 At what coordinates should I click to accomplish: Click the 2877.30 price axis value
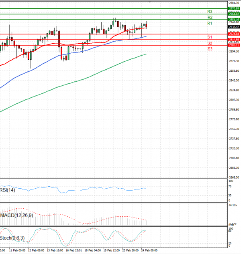234,61
